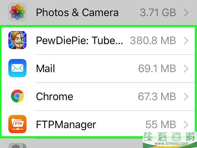Screen dimensions: 197x148
Task: Tap the PewDiePie Tuber Simulator app icon
Action: pyautogui.click(x=17, y=40)
